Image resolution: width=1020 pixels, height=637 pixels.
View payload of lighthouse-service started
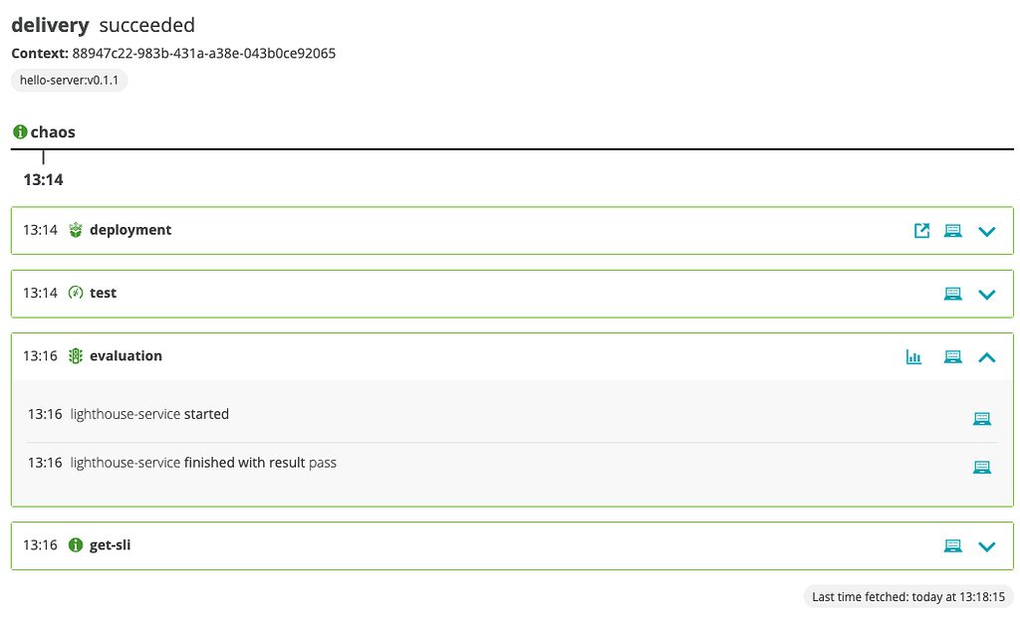(x=982, y=419)
